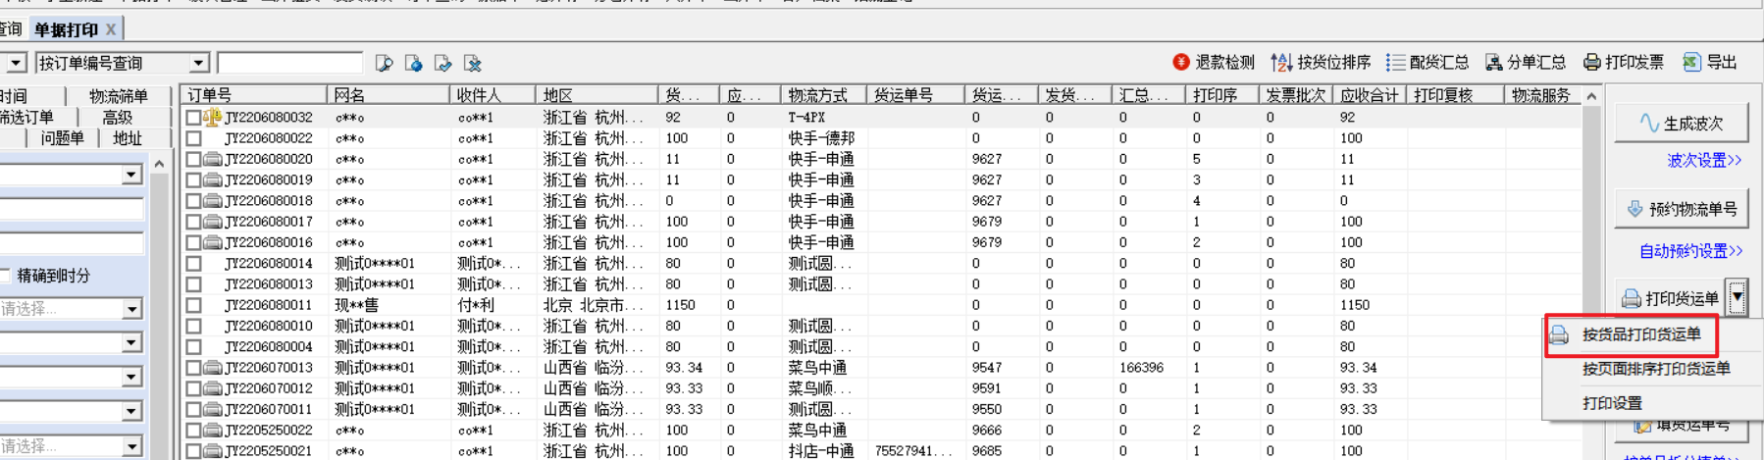Switch to the 问题单 tab
1764x460 pixels.
[x=62, y=138]
